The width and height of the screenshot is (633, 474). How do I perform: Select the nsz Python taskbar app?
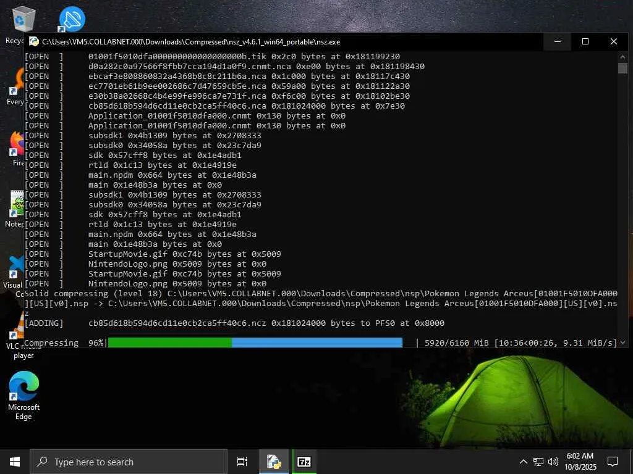click(x=274, y=462)
